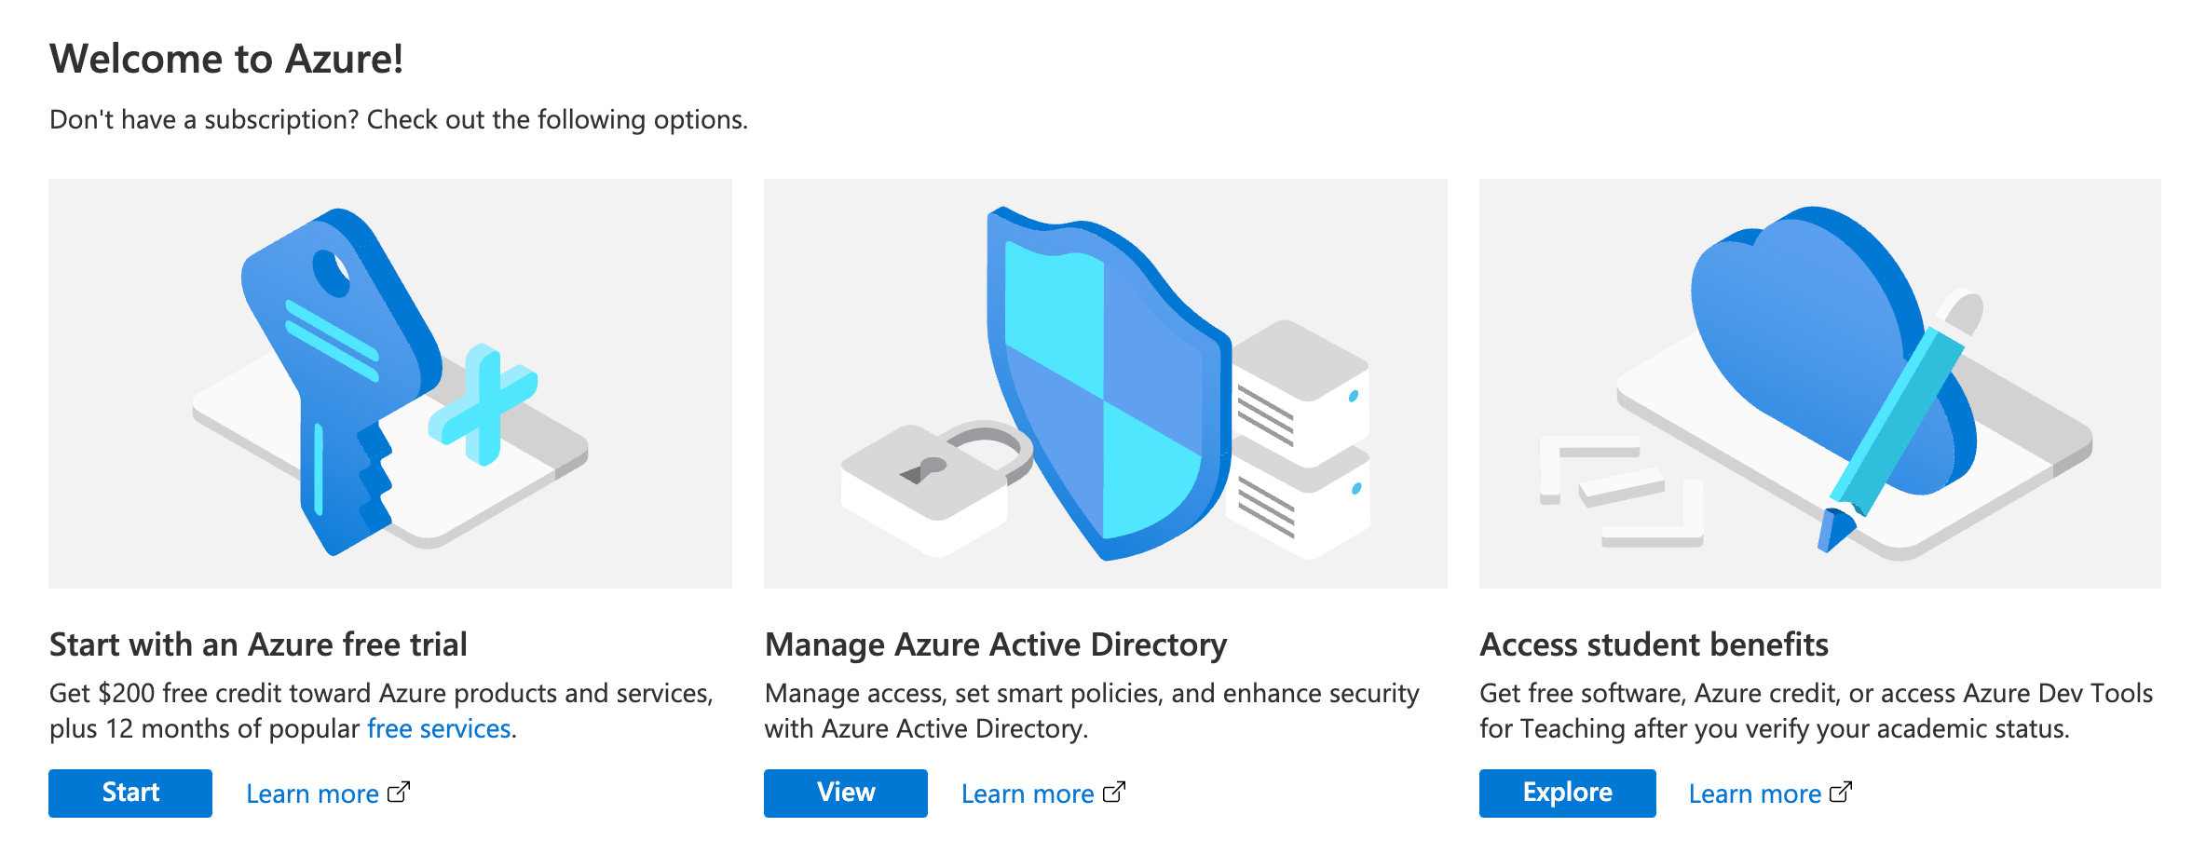Click Learn more under Azure free trial
This screenshot has height=868, width=2206.
pos(312,793)
